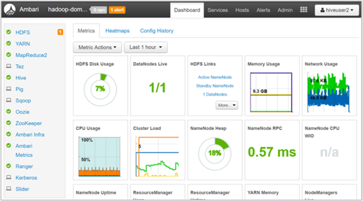Click the Network Usage graph
The height and width of the screenshot is (201, 363).
329,93
